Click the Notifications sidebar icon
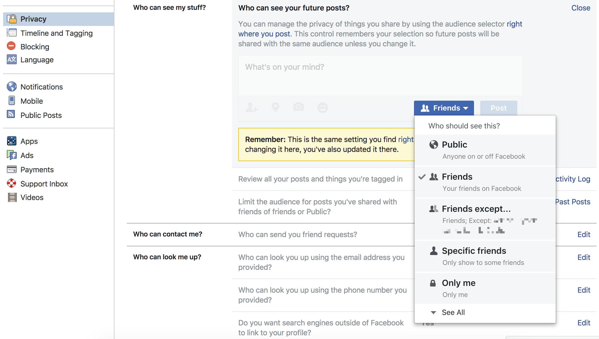Viewport: 599px width, 339px height. click(11, 86)
